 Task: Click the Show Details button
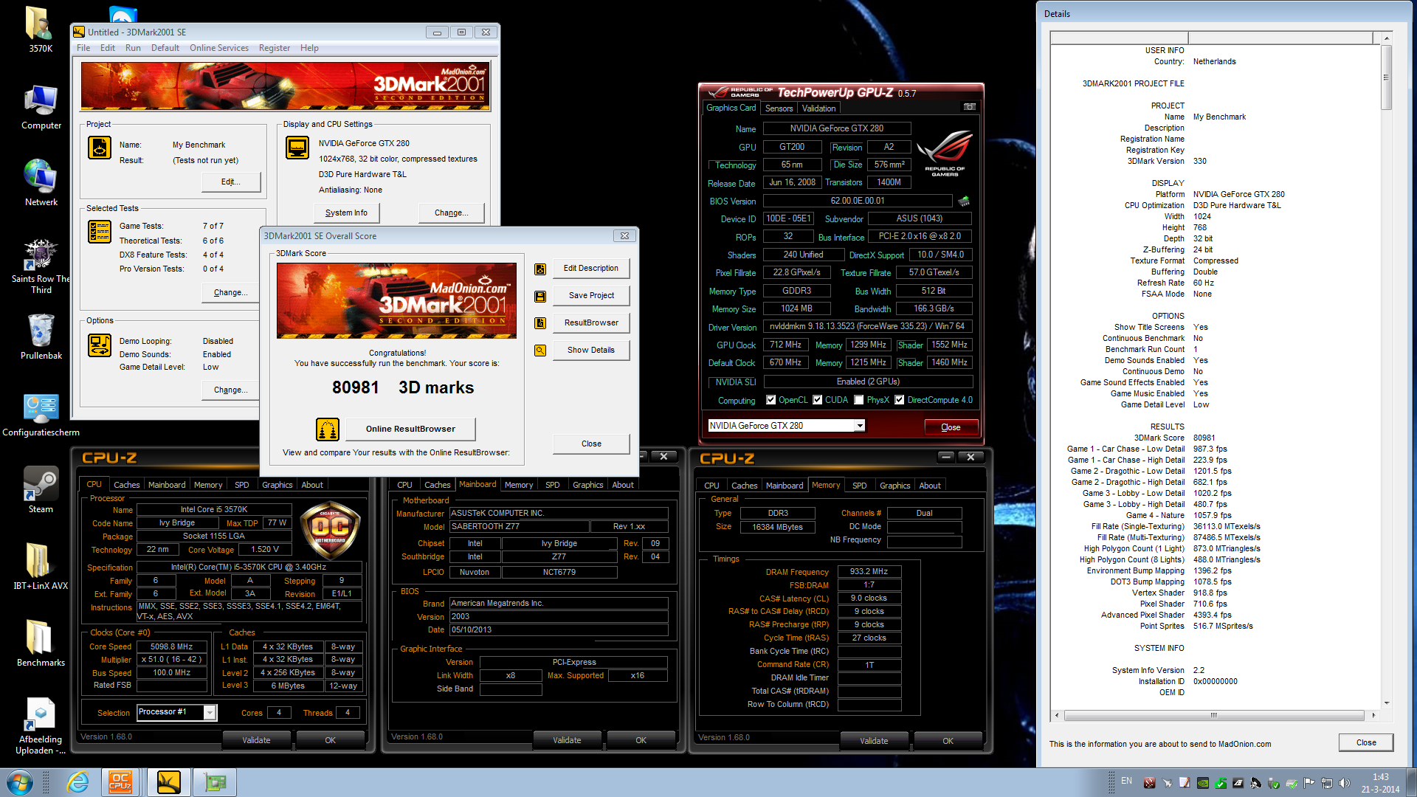click(x=591, y=351)
